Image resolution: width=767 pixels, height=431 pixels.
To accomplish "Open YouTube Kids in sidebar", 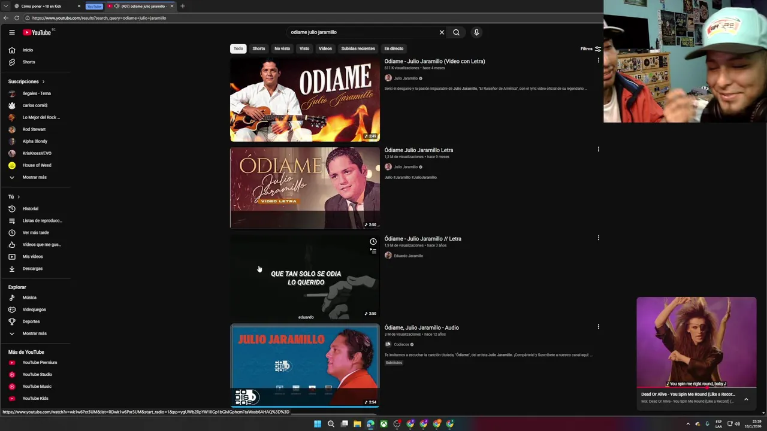I will coord(35,399).
